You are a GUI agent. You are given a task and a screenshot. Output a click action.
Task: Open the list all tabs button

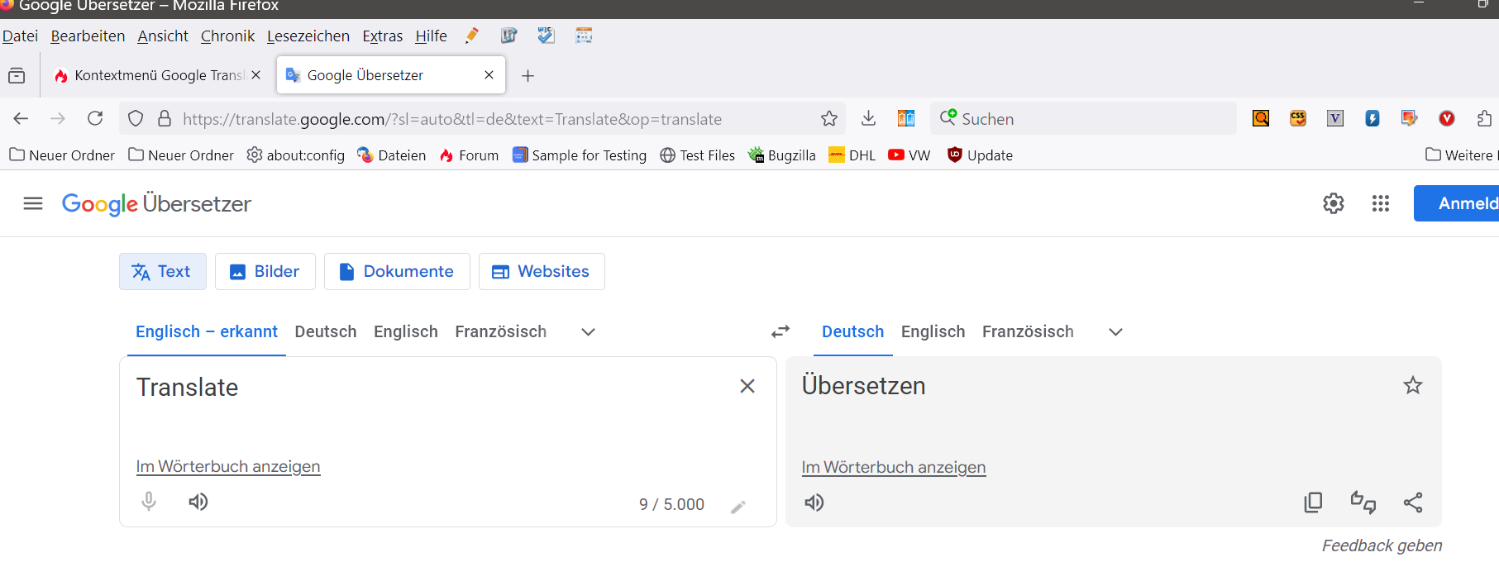click(x=17, y=75)
